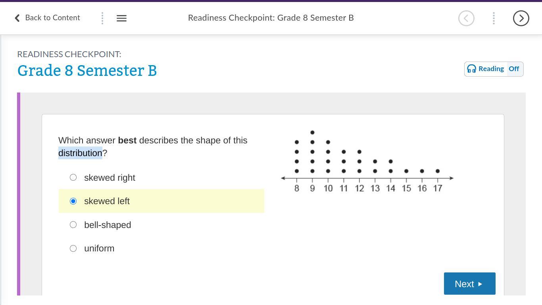
Task: Open the hamburger menu icon
Action: coord(121,18)
